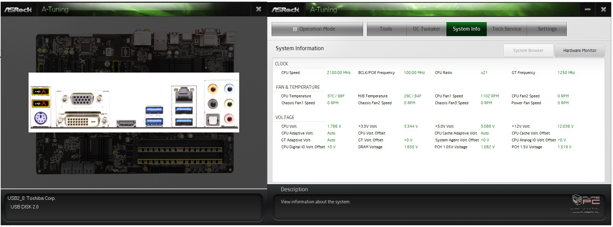
Task: Click the System Agent Volt. Offset label
Action: click(457, 140)
